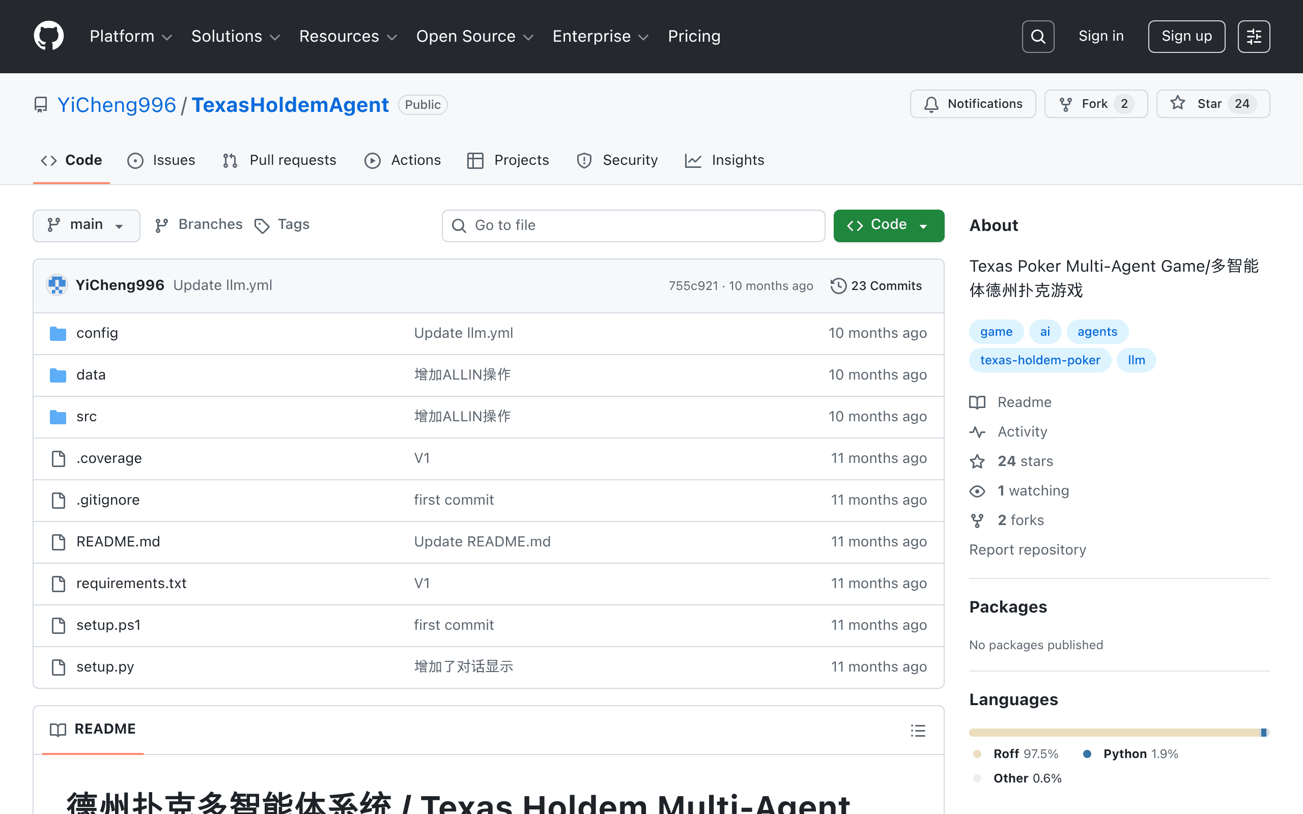Screen dimensions: 1303x814
Task: Switch to the Code tab
Action: click(71, 160)
